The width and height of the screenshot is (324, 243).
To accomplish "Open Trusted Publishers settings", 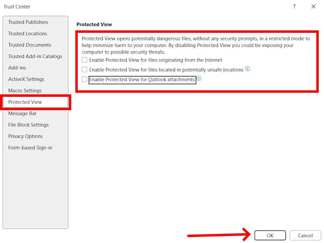I will coord(28,22).
